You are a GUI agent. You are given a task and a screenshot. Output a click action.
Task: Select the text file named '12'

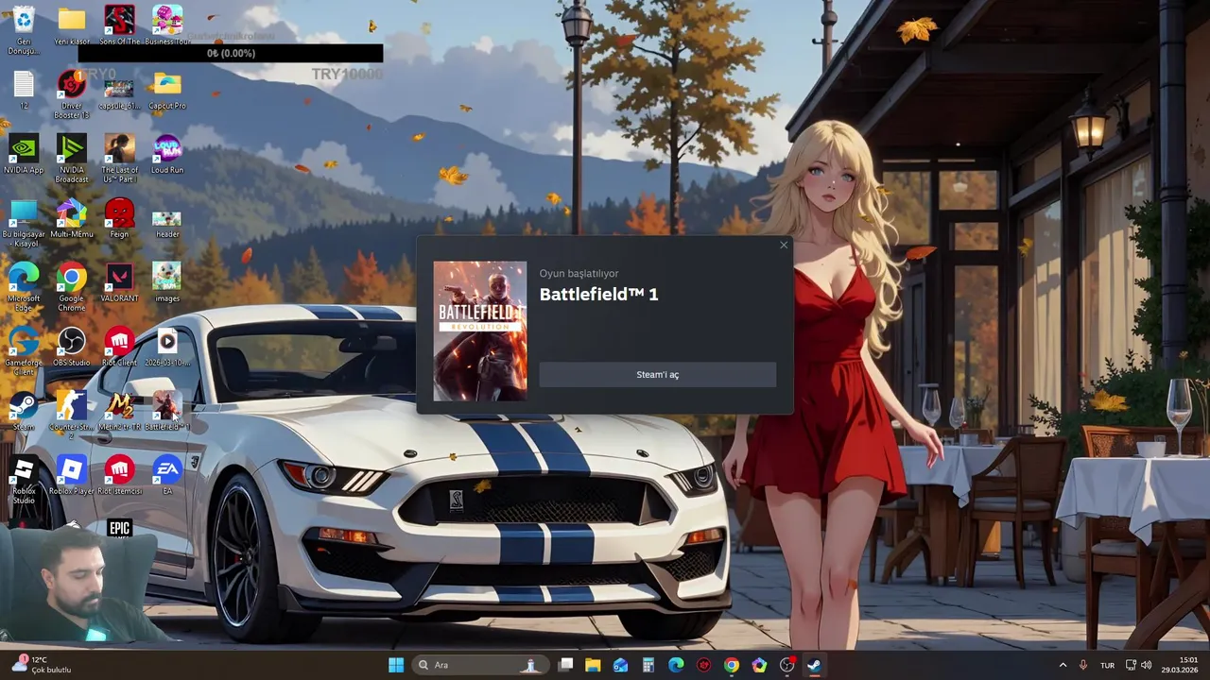pyautogui.click(x=24, y=91)
